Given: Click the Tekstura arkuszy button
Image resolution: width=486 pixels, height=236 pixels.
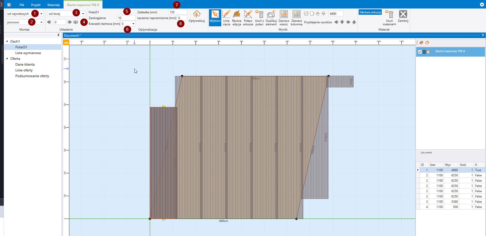Looking at the screenshot, I should point(370,12).
